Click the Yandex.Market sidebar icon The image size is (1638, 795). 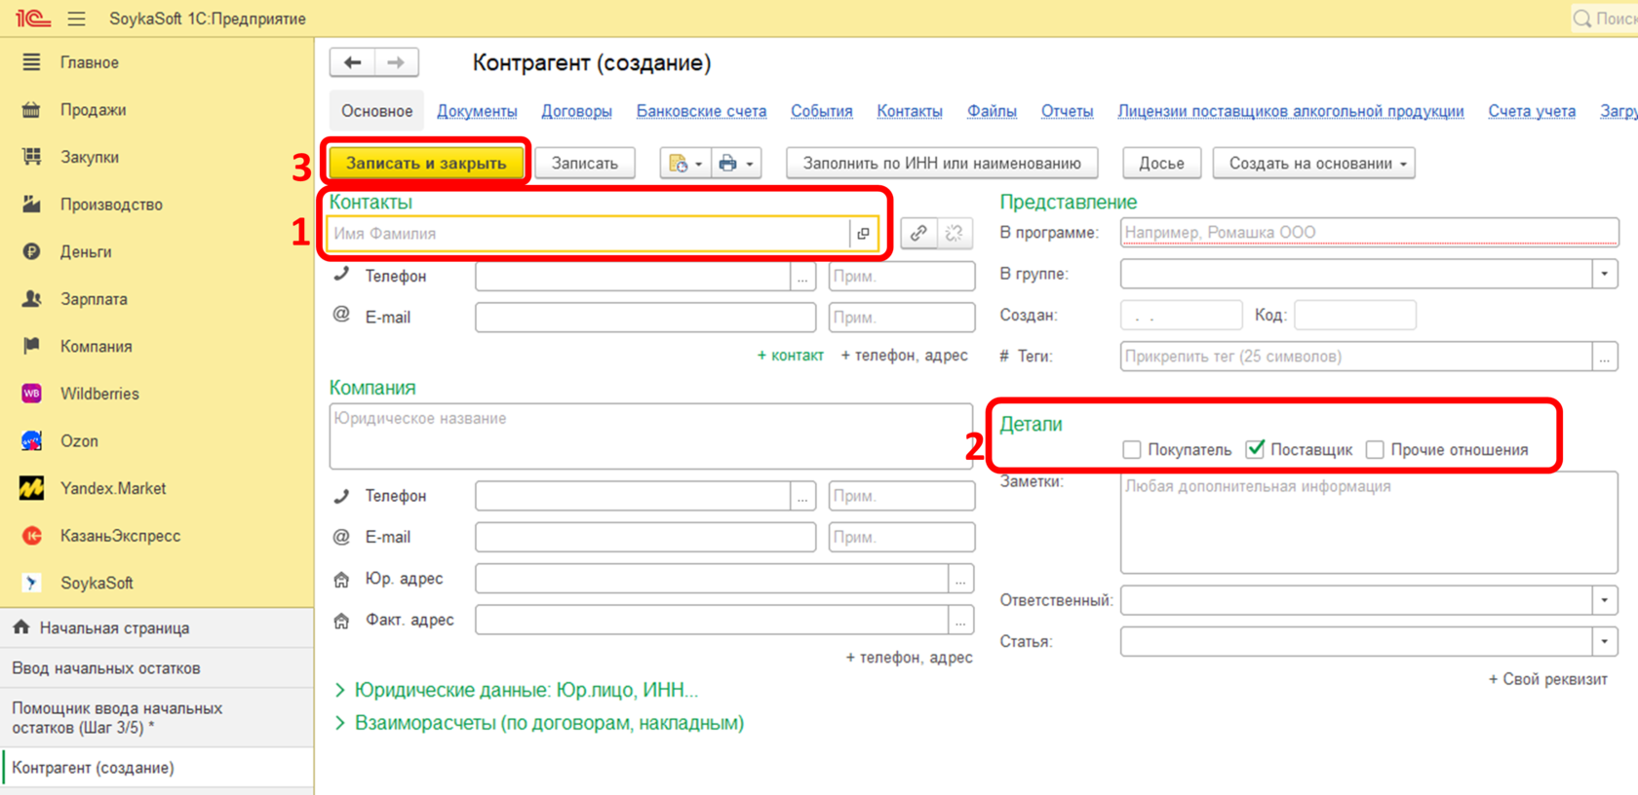coord(31,488)
